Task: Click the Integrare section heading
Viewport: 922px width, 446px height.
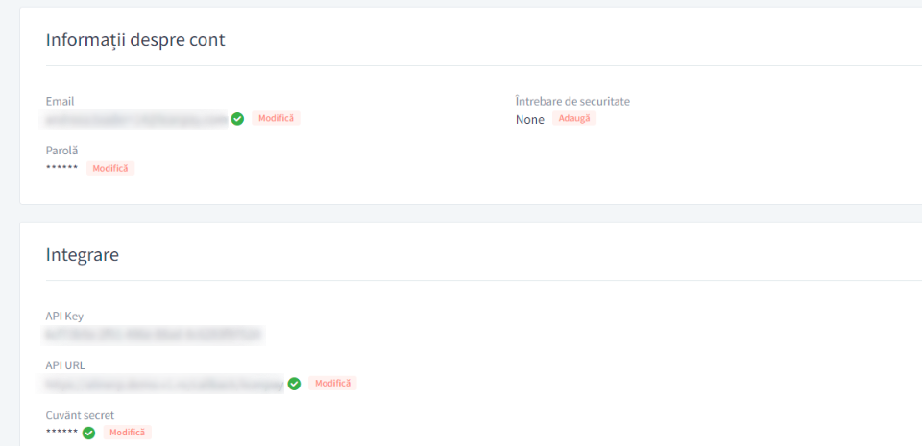Action: pyautogui.click(x=83, y=255)
